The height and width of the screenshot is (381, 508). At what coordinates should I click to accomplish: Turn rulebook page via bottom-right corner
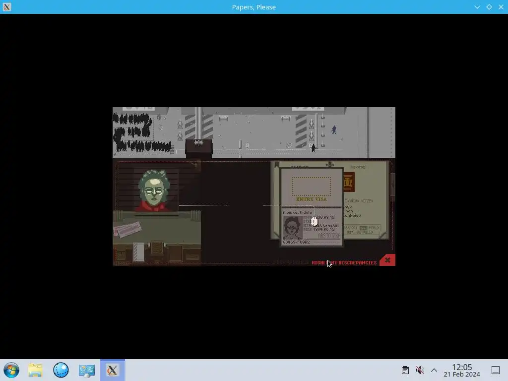[x=383, y=235]
